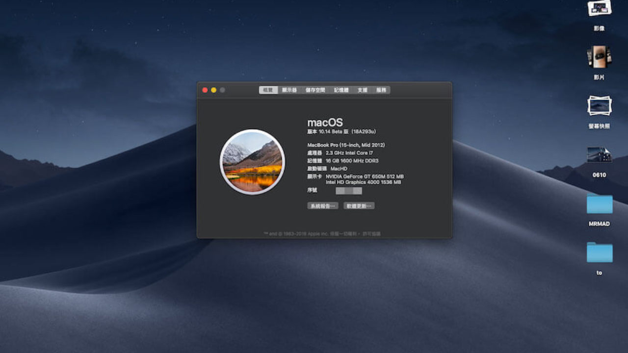
Task: Close the About This Mac window
Action: tap(205, 90)
